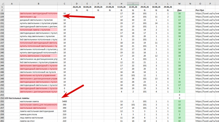The width and height of the screenshot is (219, 122).
Task: Click cell 'диодный светильник с пультом'
Action: (38, 20)
